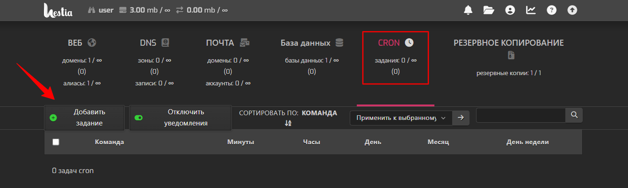Viewport: 628px width, 188px height.
Task: Click the user name link in header
Action: (x=106, y=10)
